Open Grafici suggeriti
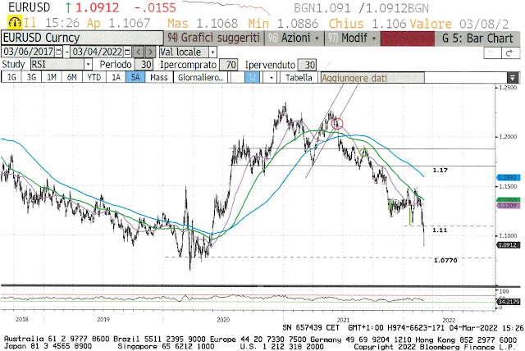525x351 pixels. tap(213, 39)
